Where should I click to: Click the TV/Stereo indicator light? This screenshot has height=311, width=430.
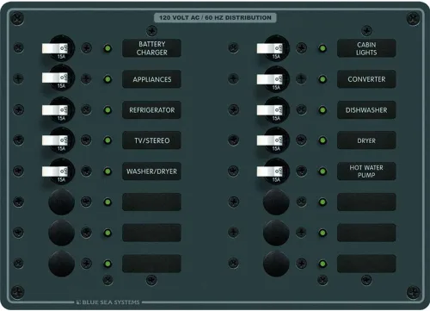pyautogui.click(x=107, y=140)
